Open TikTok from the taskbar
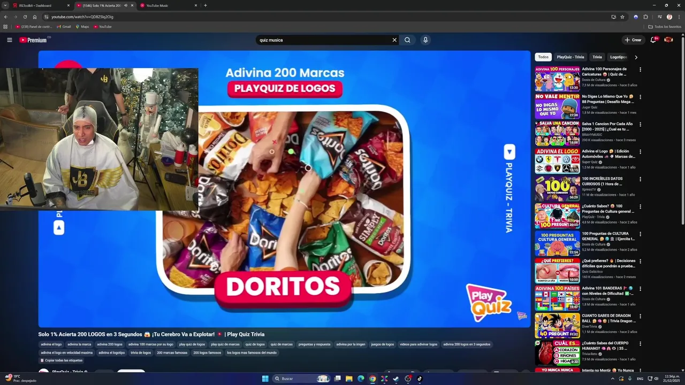The image size is (685, 385). click(x=420, y=379)
